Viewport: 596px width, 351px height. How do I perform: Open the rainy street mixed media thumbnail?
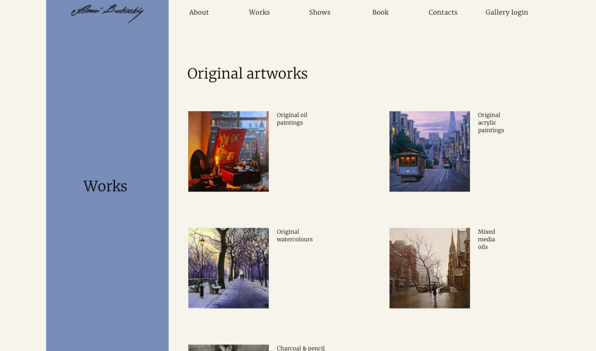(x=430, y=268)
